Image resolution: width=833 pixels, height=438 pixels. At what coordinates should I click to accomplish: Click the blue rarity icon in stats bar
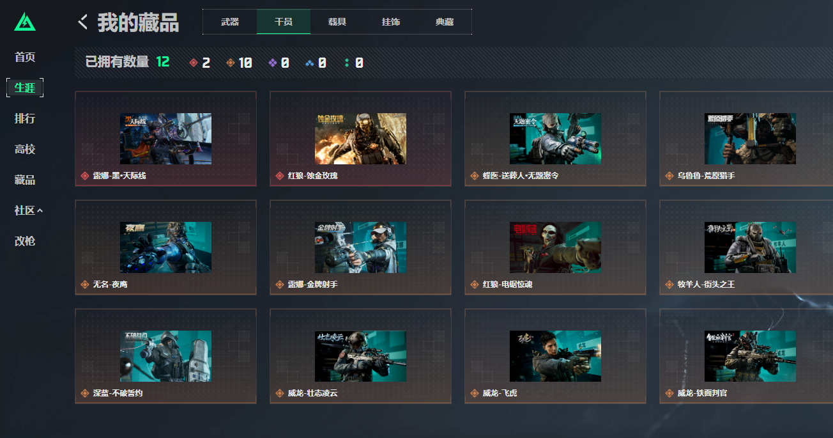pos(310,63)
